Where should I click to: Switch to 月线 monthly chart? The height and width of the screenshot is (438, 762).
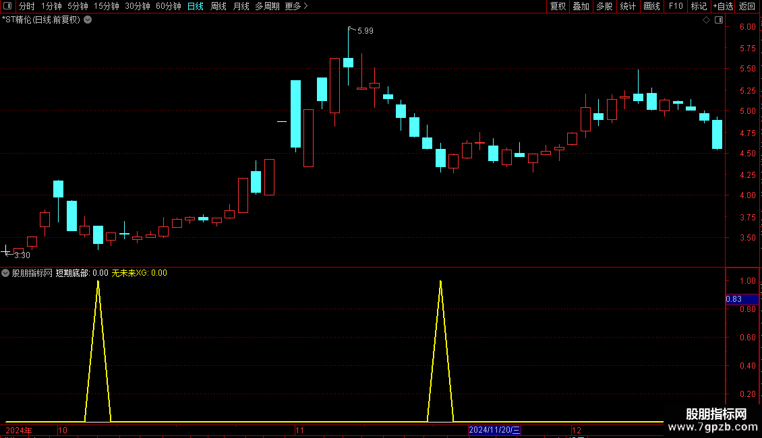(241, 6)
